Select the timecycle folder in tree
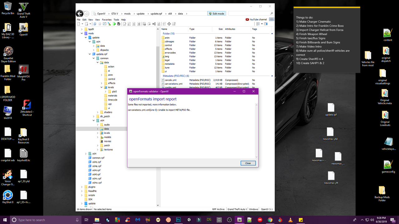The image size is (399, 224). pyautogui.click(x=113, y=100)
